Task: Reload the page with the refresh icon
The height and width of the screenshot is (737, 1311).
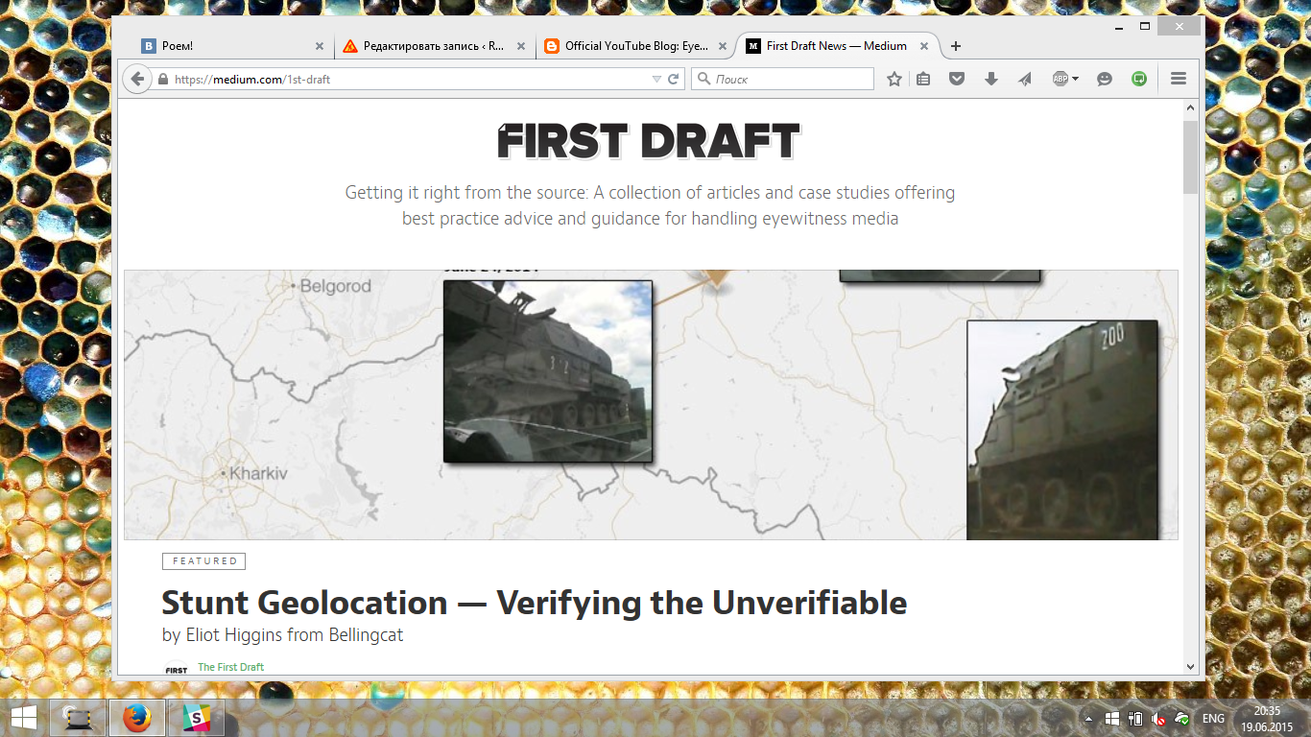Action: pos(674,79)
